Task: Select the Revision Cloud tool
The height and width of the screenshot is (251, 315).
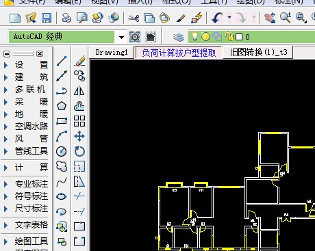Action: 62,166
